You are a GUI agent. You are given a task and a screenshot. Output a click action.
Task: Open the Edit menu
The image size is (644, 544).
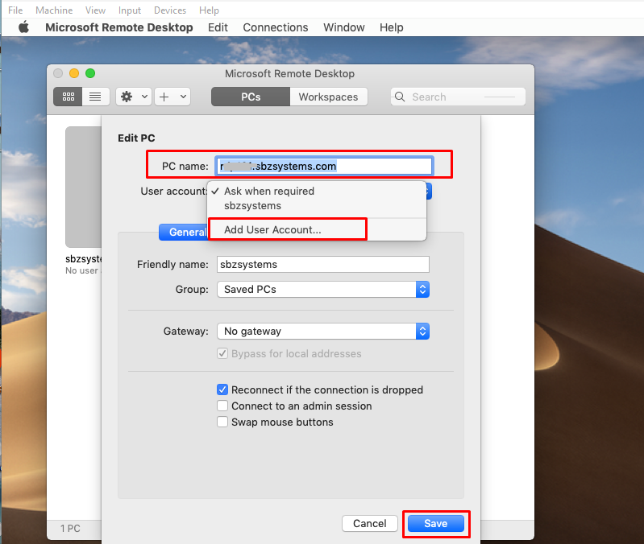[x=218, y=27]
